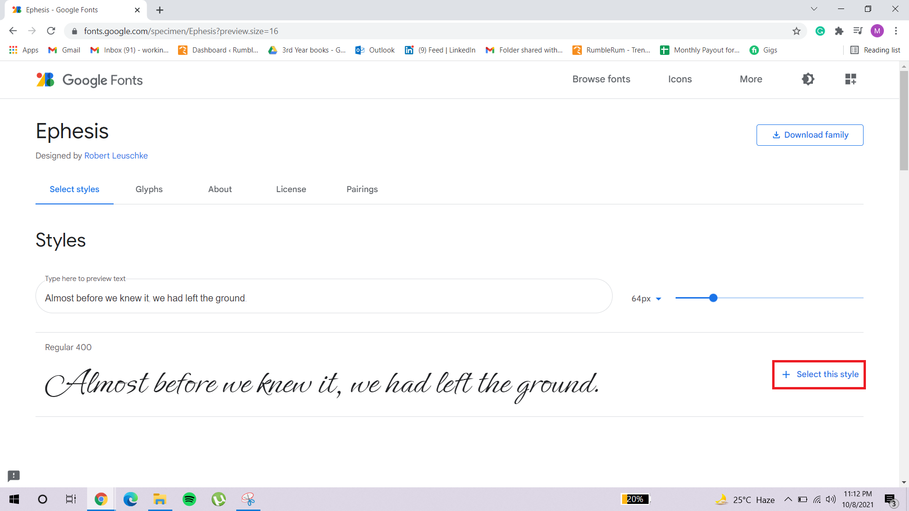Open Microsoft Edge from taskbar
This screenshot has width=909, height=511.
click(130, 499)
